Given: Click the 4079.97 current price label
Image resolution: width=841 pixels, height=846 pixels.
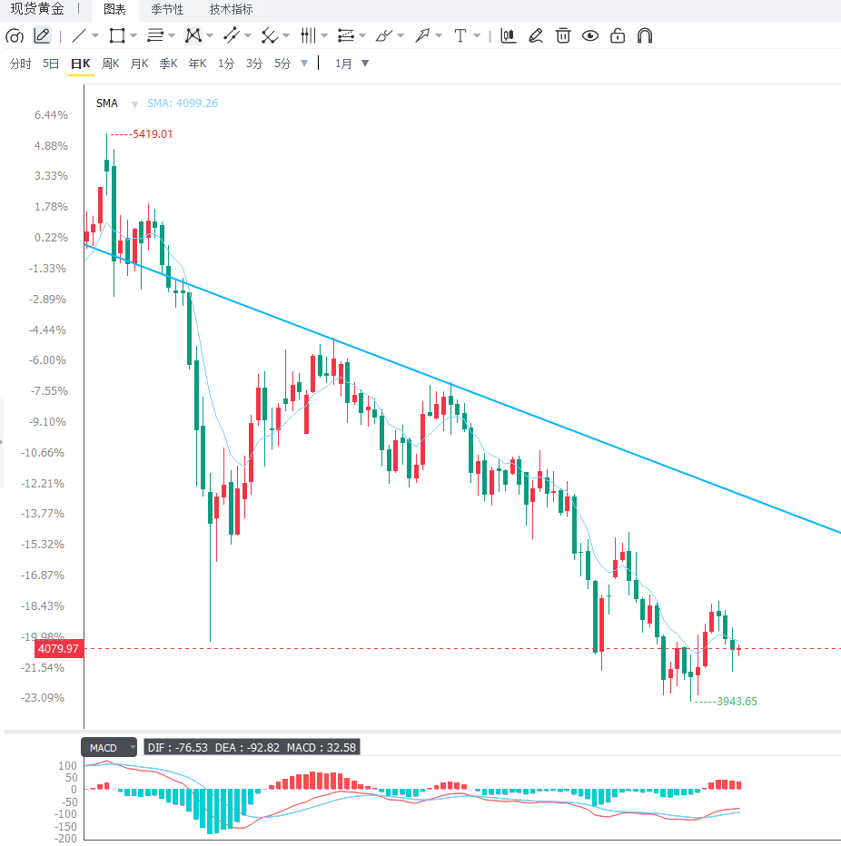Looking at the screenshot, I should click(x=59, y=648).
